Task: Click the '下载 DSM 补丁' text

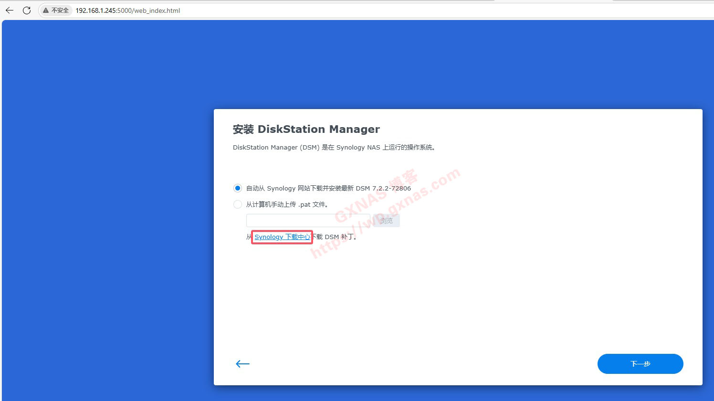Action: (x=334, y=237)
